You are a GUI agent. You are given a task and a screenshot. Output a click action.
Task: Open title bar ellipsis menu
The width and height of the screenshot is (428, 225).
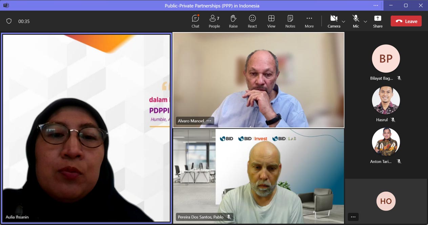376,5
